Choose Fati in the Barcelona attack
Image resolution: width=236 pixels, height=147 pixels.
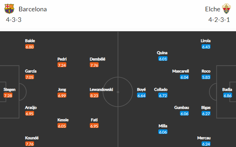point(94,120)
